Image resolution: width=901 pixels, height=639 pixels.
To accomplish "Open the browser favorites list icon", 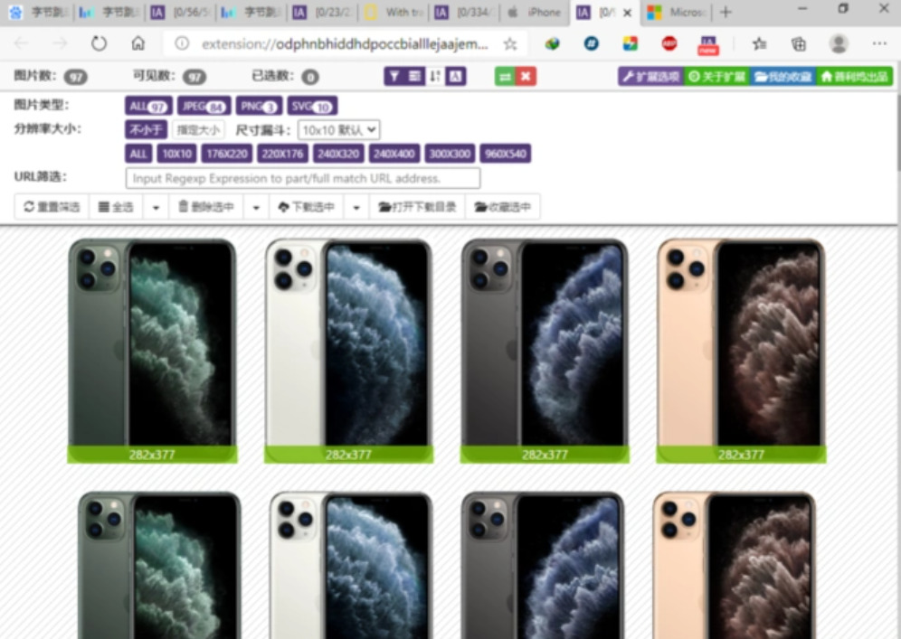I will 760,43.
